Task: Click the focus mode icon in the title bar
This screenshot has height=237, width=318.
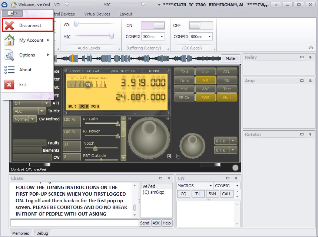Action: (x=276, y=4)
